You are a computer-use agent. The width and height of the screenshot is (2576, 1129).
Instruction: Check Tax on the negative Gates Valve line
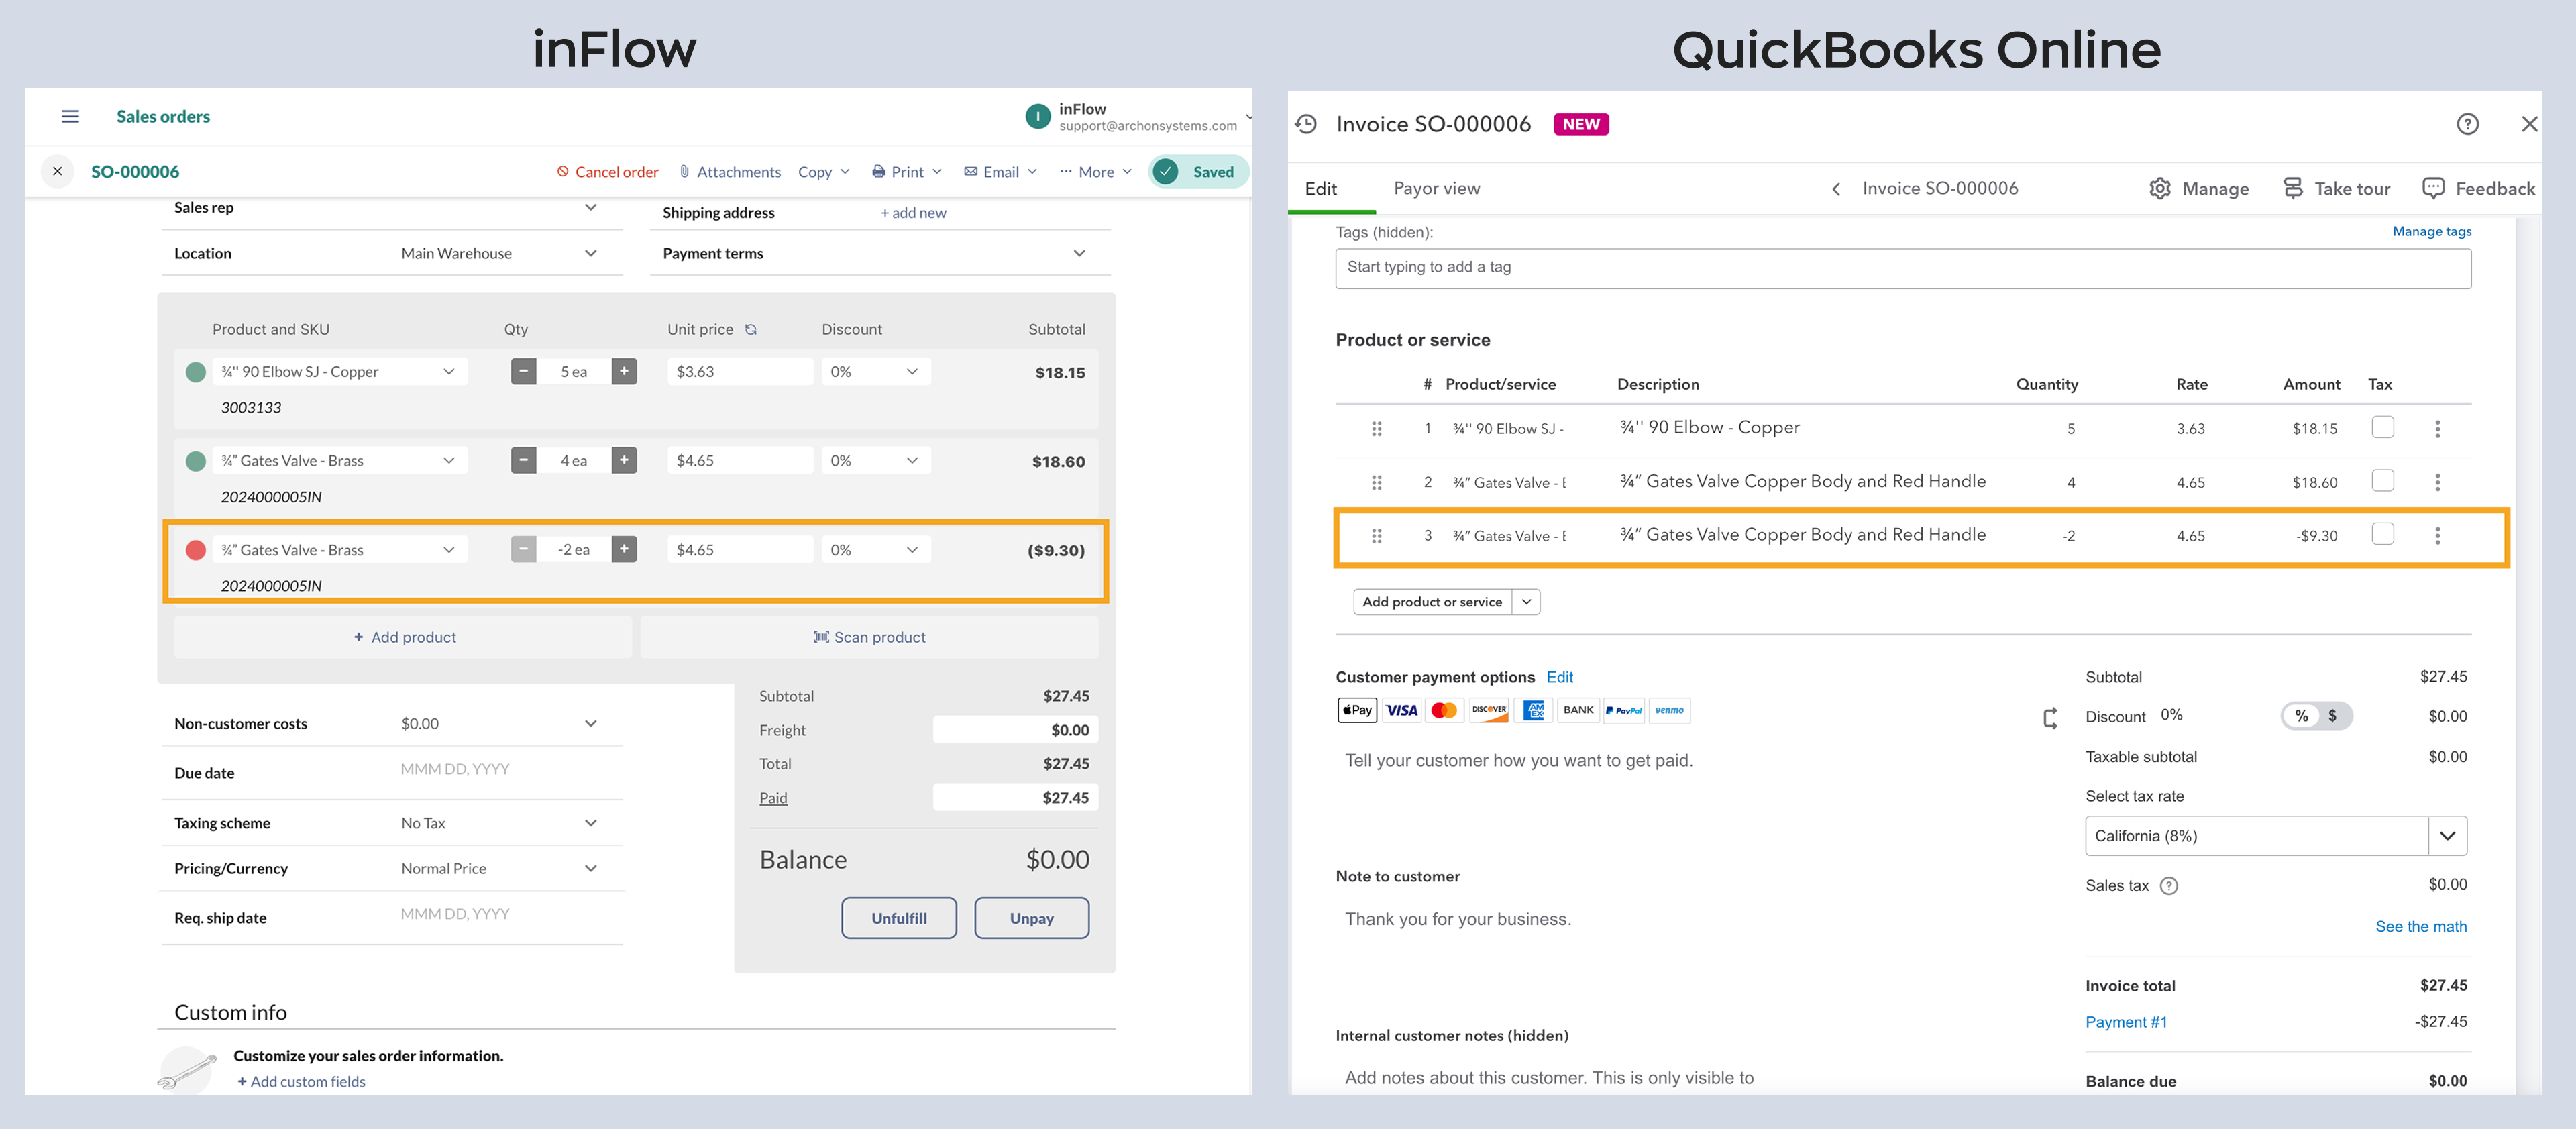2382,534
